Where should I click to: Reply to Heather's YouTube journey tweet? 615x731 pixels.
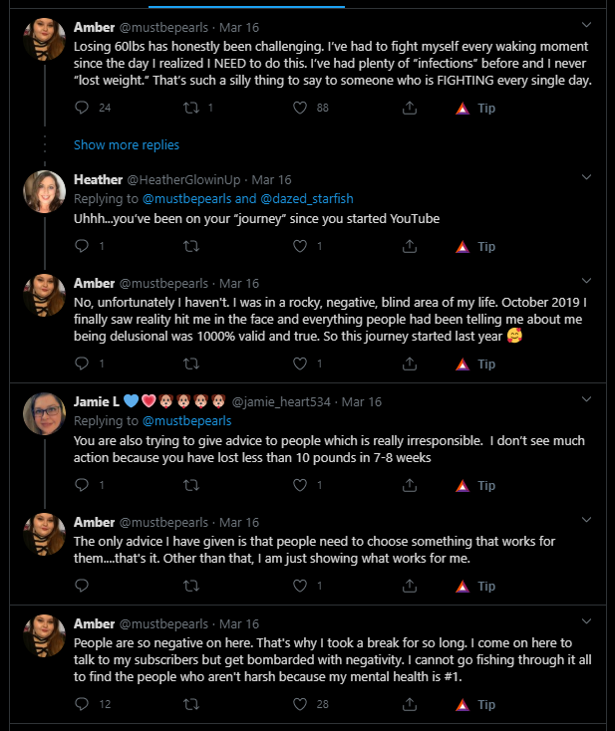pyautogui.click(x=82, y=246)
